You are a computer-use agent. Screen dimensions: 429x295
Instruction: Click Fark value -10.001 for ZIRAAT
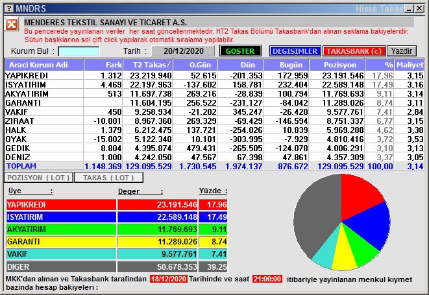[x=108, y=121]
